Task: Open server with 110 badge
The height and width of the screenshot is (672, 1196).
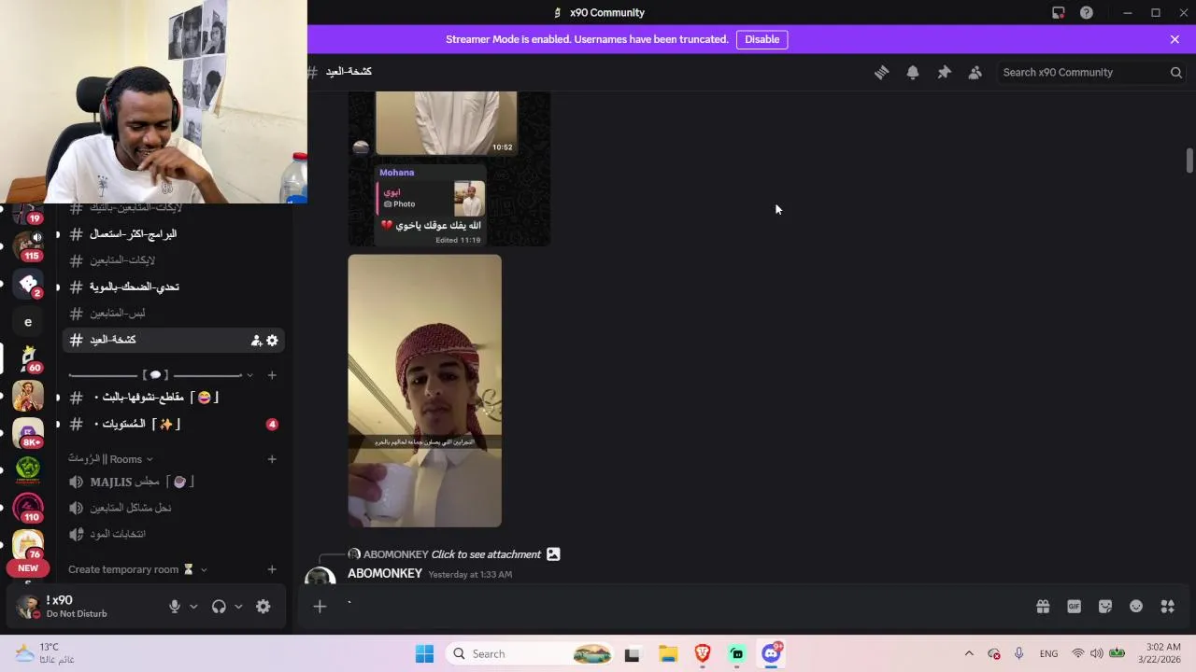Action: click(28, 508)
